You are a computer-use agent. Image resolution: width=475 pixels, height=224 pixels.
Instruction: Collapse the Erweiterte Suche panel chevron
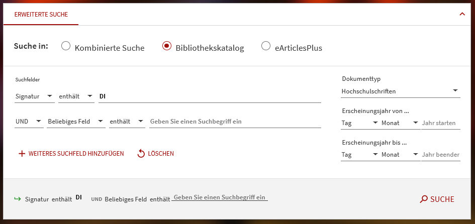[x=462, y=14]
